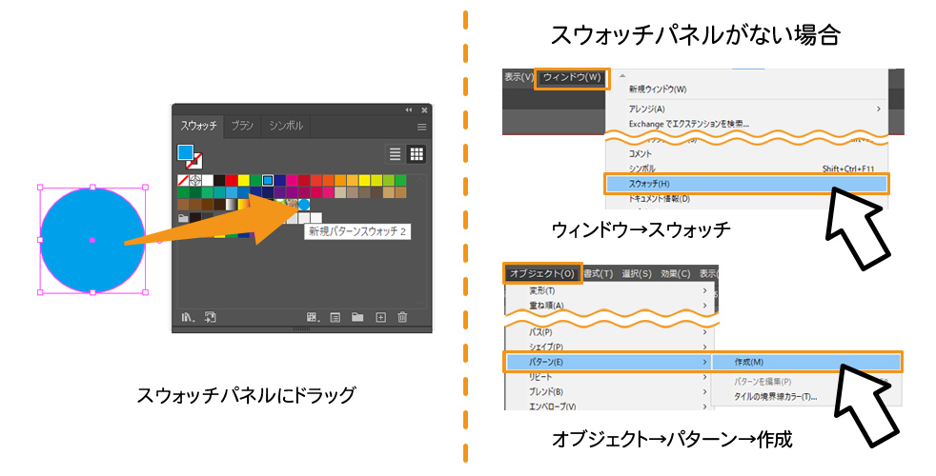This screenshot has width=936, height=476.
Task: Expand the パス(P) submenu
Action: [x=609, y=332]
